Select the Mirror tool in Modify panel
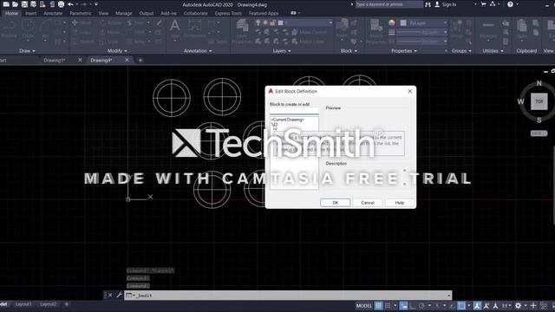The width and height of the screenshot is (555, 312). (x=110, y=32)
